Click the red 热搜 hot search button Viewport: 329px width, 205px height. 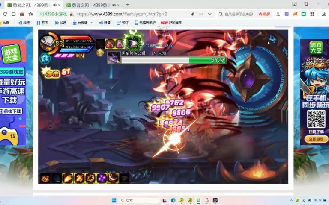click(264, 14)
